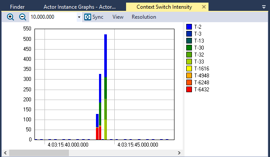Click the T-30 green legend swatch
Image resolution: width=270 pixels, height=157 pixels.
tap(189, 47)
